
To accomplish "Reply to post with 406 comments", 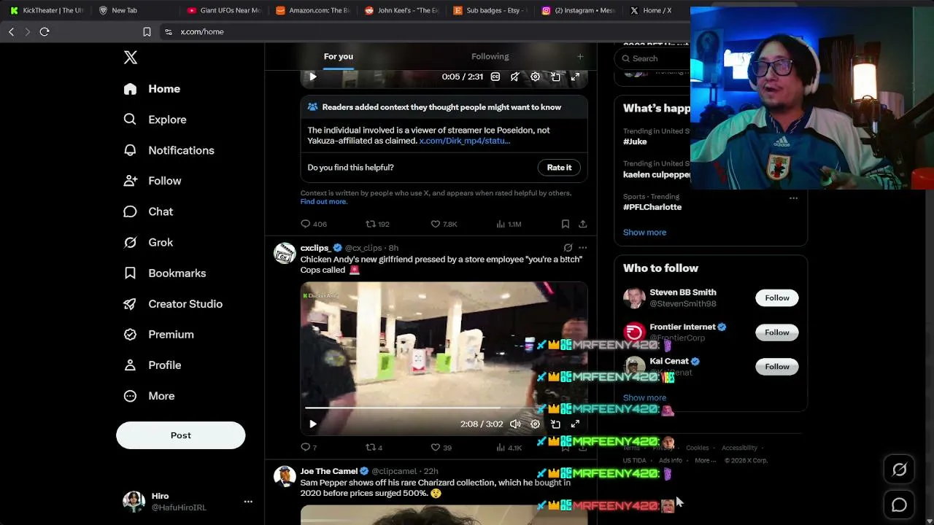I will pos(314,224).
